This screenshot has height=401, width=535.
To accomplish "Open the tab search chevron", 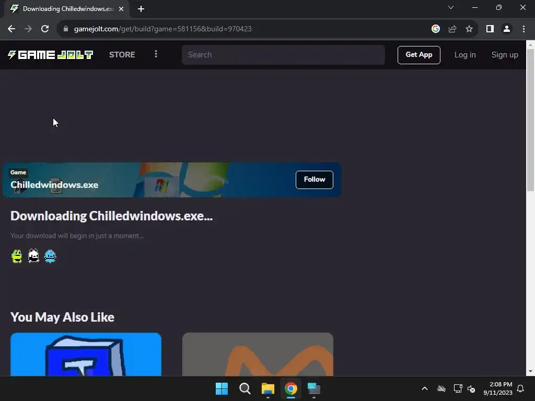I will (x=451, y=7).
